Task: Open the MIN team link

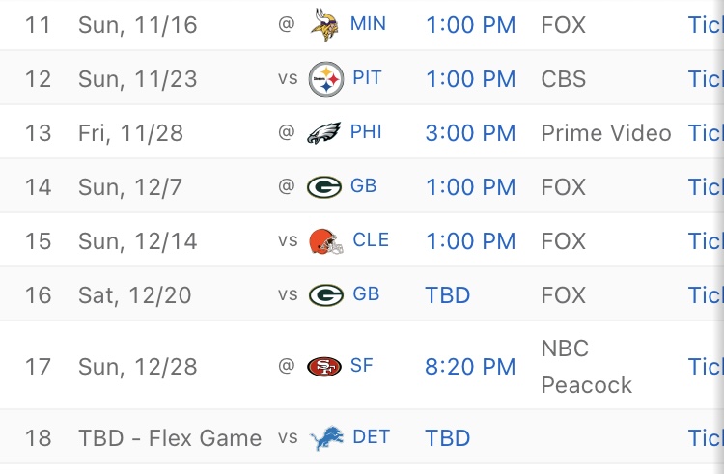Action: [369, 23]
